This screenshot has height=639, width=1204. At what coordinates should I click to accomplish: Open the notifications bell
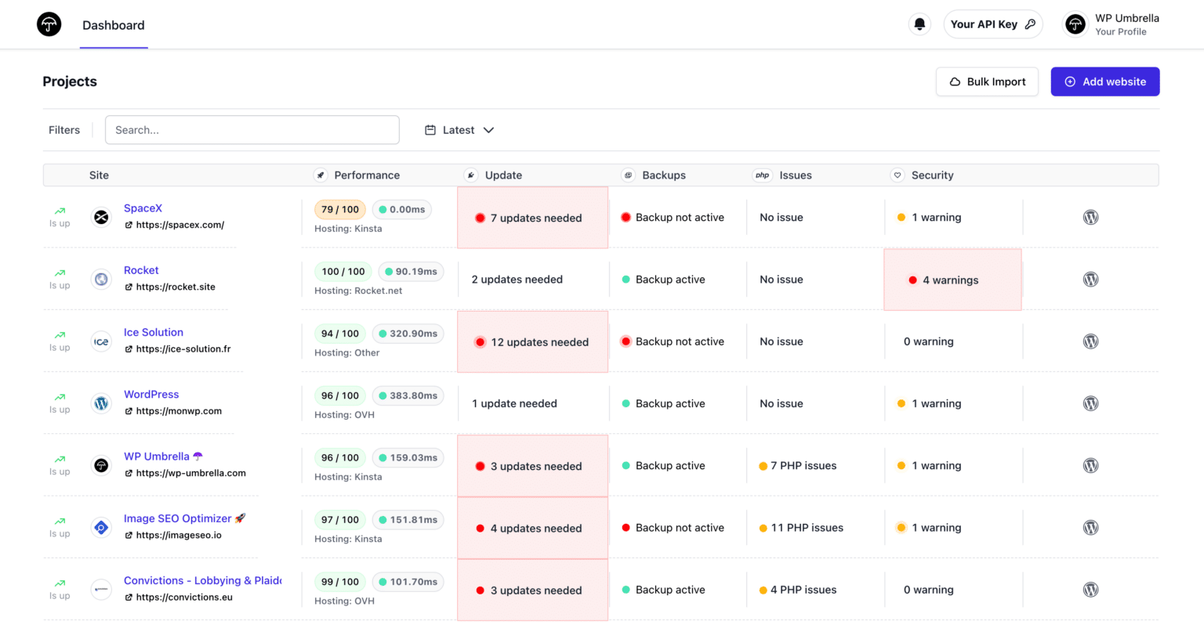pos(919,24)
